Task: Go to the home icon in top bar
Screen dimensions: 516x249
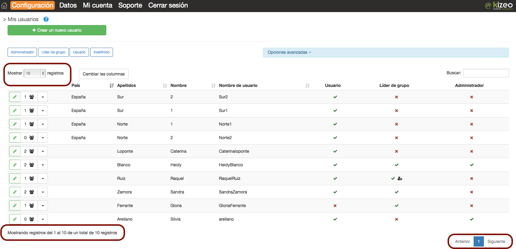Action: click(4, 5)
